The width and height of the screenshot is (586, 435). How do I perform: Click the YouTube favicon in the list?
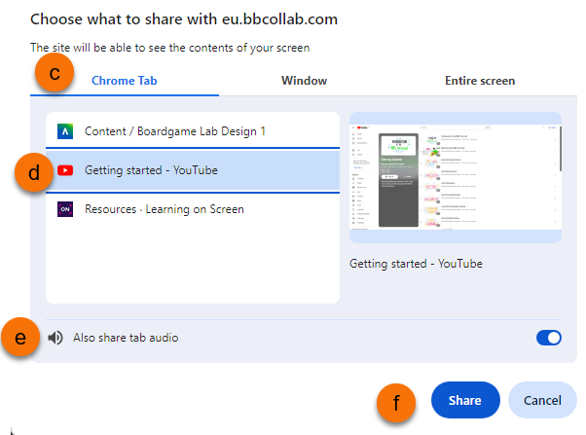click(x=65, y=170)
